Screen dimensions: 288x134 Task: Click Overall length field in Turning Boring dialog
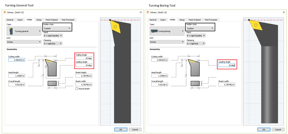pos(160,85)
